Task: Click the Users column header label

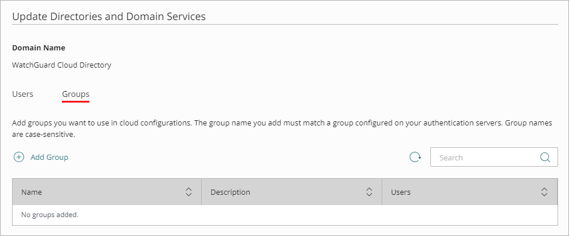Action: [x=401, y=192]
